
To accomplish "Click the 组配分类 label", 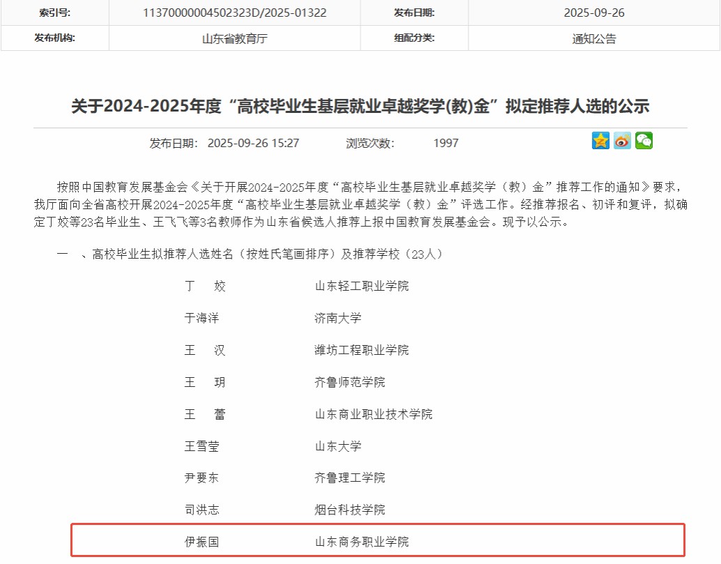I will pyautogui.click(x=413, y=38).
